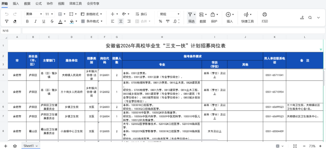Click the select-all corner of the grid
The height and width of the screenshot is (149, 326).
[4, 37]
